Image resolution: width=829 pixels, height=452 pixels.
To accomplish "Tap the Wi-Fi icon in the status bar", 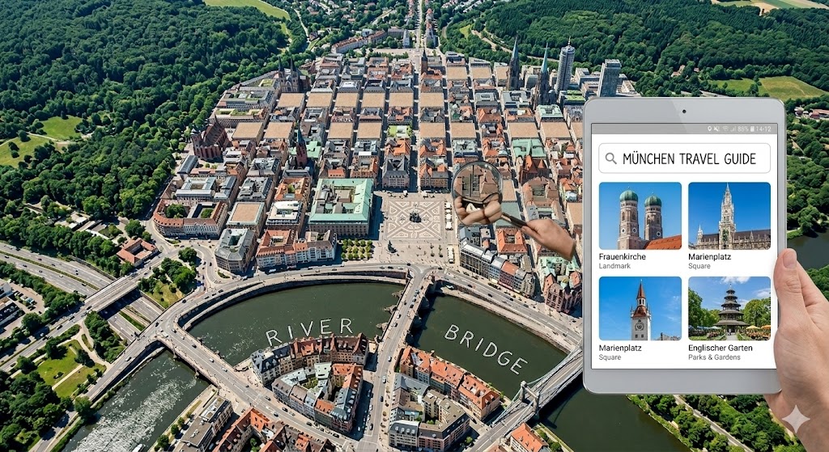I will pyautogui.click(x=724, y=129).
